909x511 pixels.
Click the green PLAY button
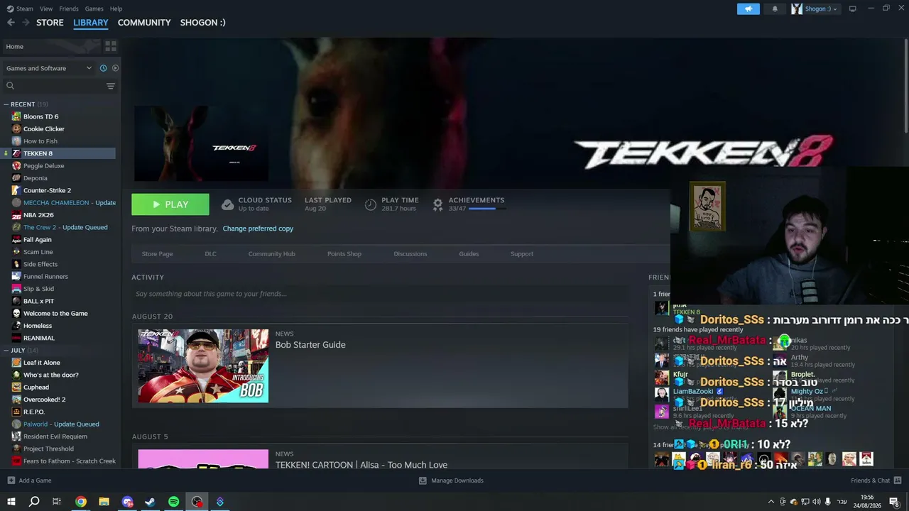coord(170,204)
